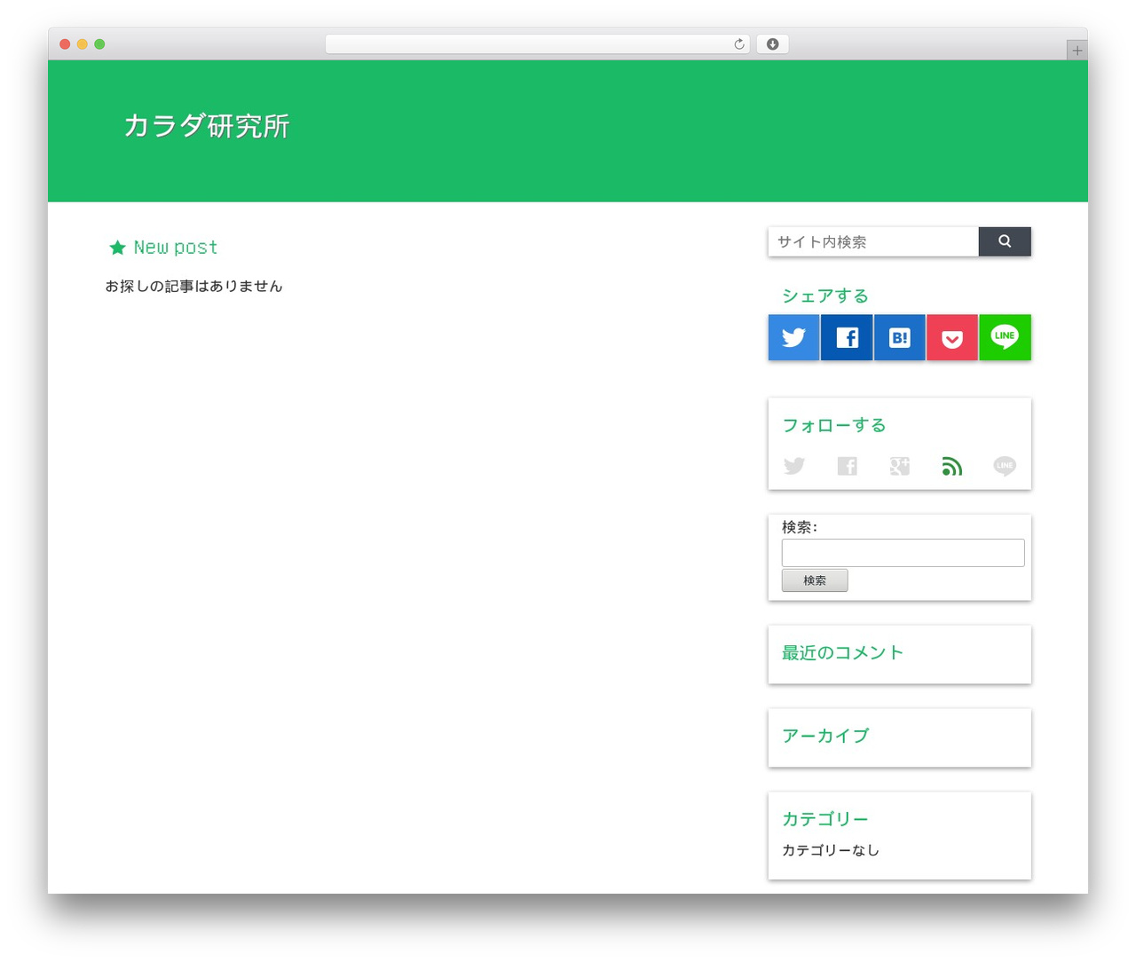Reload the page in the browser bar
The width and height of the screenshot is (1136, 962).
click(x=739, y=44)
